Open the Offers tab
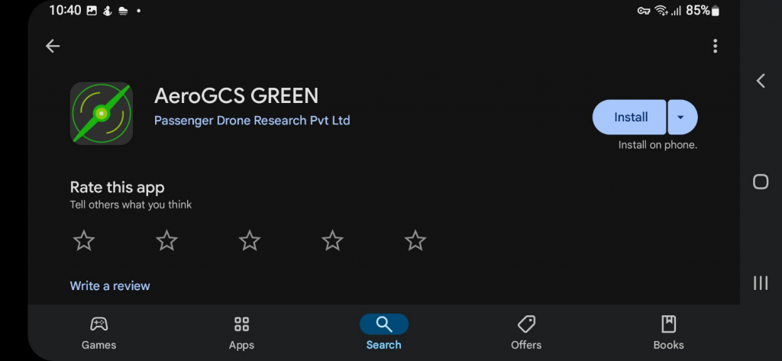Image resolution: width=782 pixels, height=361 pixels. pos(526,333)
